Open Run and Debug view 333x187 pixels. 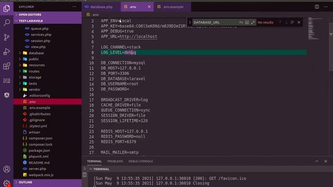click(7, 51)
